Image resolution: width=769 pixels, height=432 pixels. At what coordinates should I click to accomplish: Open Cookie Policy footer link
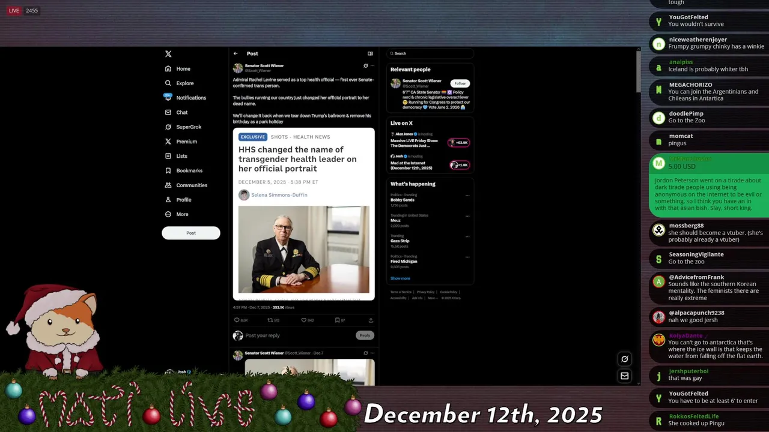coord(449,292)
